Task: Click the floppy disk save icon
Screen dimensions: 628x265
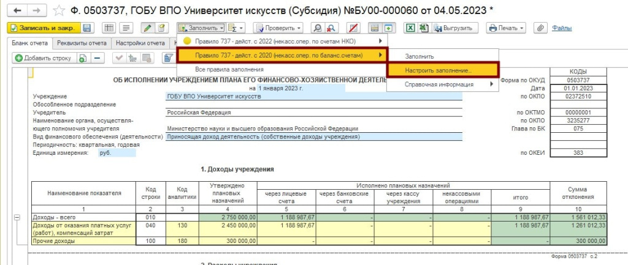Action: point(87,28)
